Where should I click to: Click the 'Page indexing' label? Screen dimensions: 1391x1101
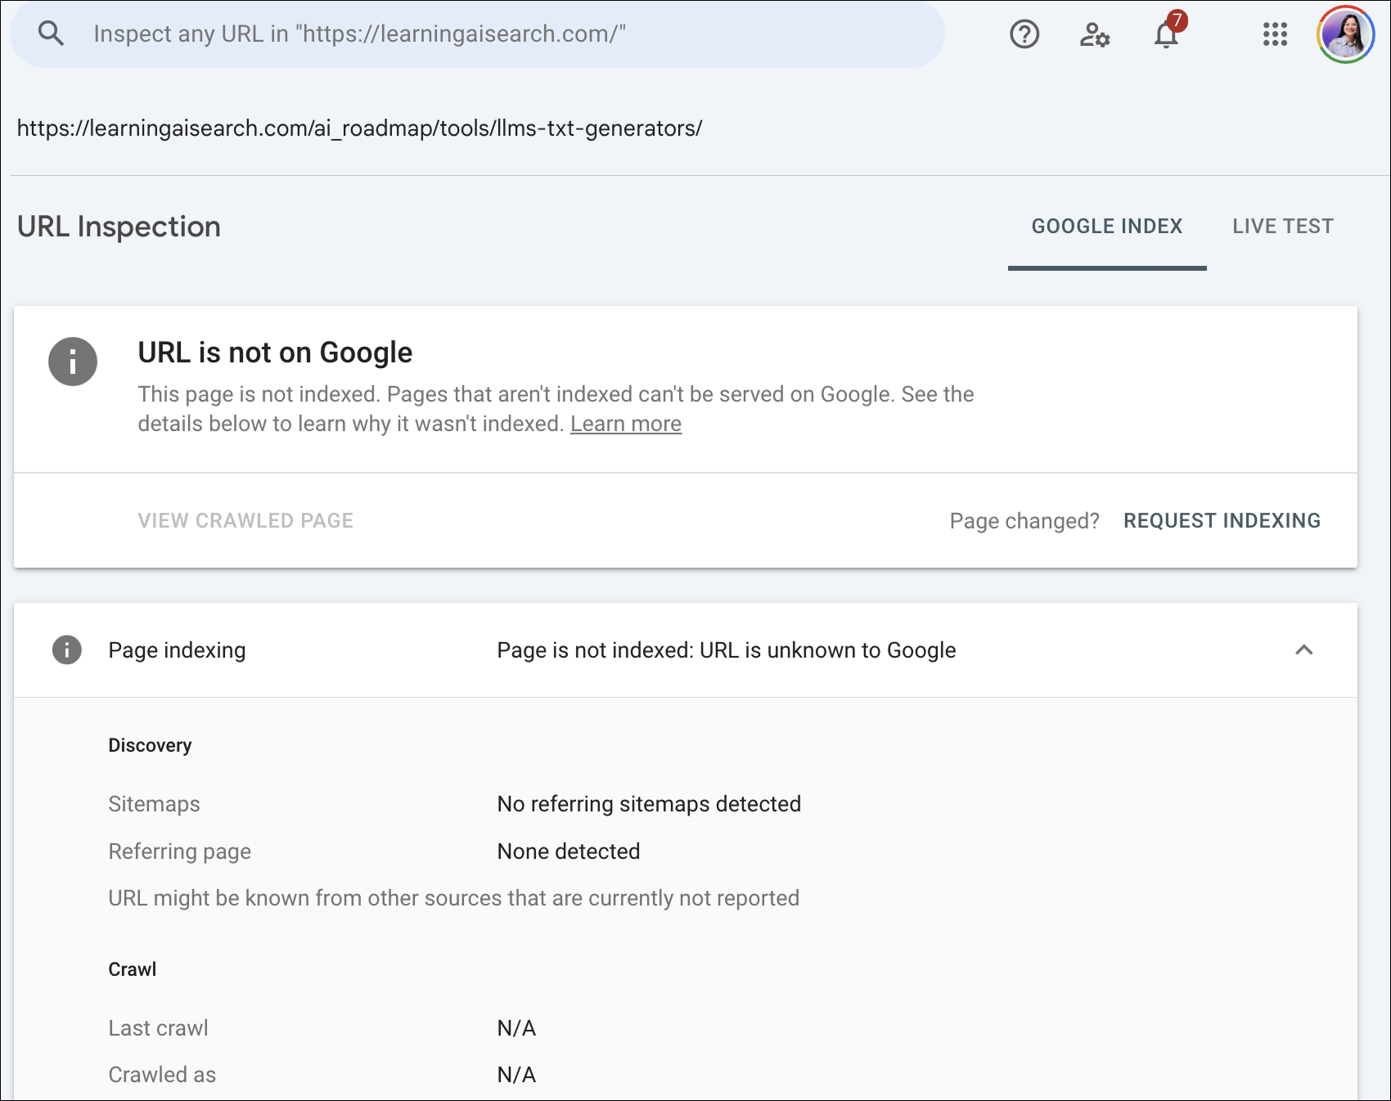[x=177, y=650]
